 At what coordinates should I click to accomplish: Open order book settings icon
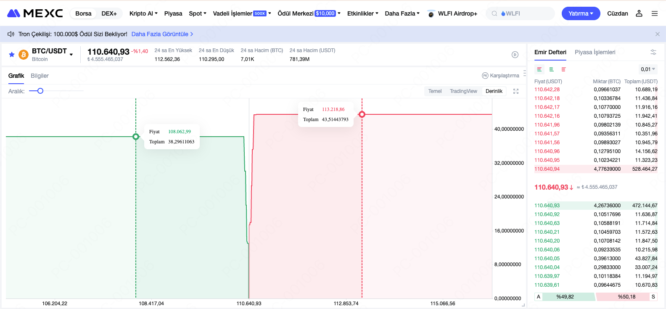point(653,52)
